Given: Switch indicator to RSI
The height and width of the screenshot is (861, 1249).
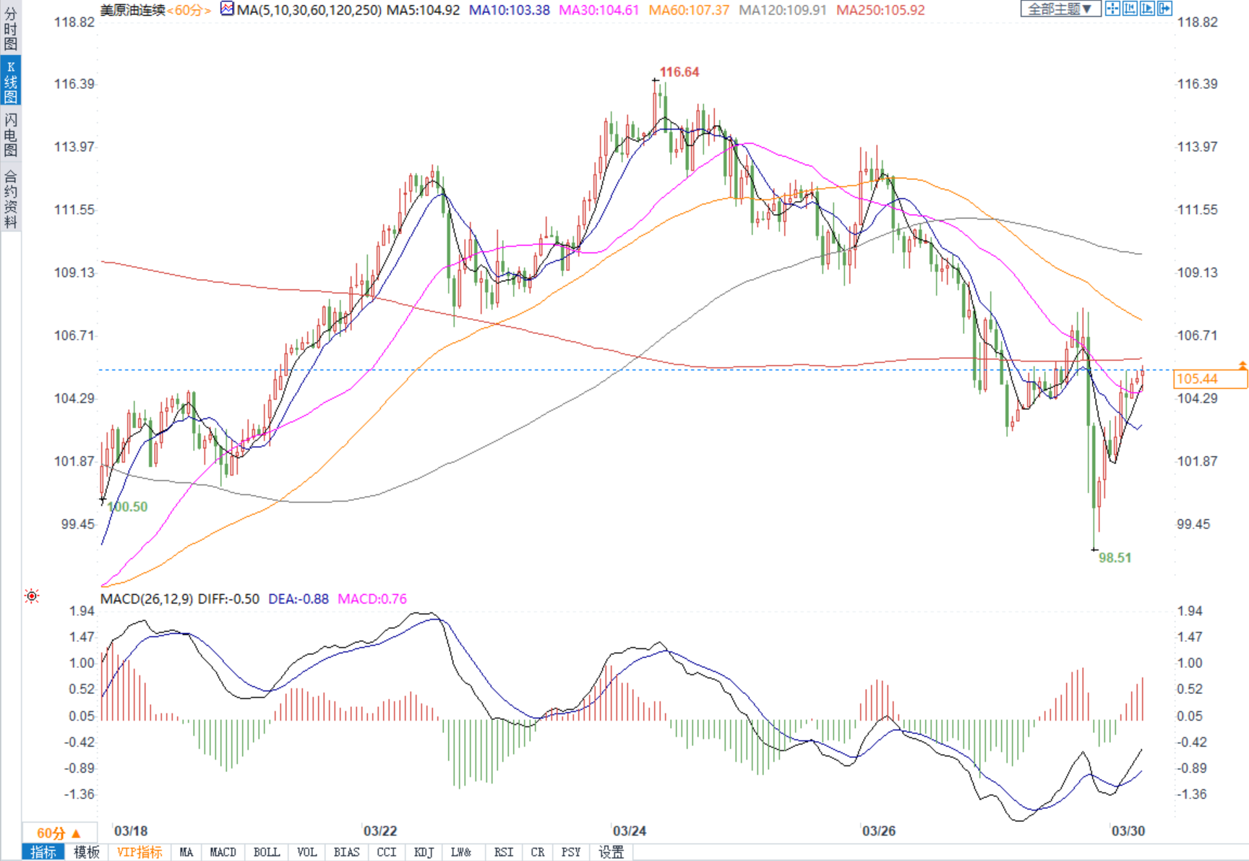Looking at the screenshot, I should pos(503,852).
